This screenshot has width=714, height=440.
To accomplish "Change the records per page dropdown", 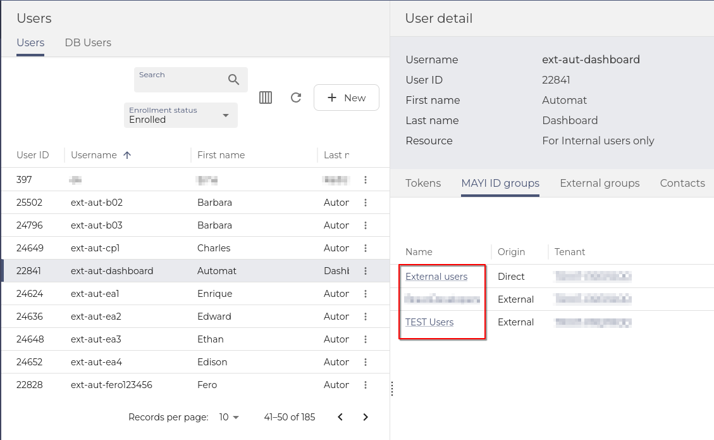I will [x=229, y=417].
